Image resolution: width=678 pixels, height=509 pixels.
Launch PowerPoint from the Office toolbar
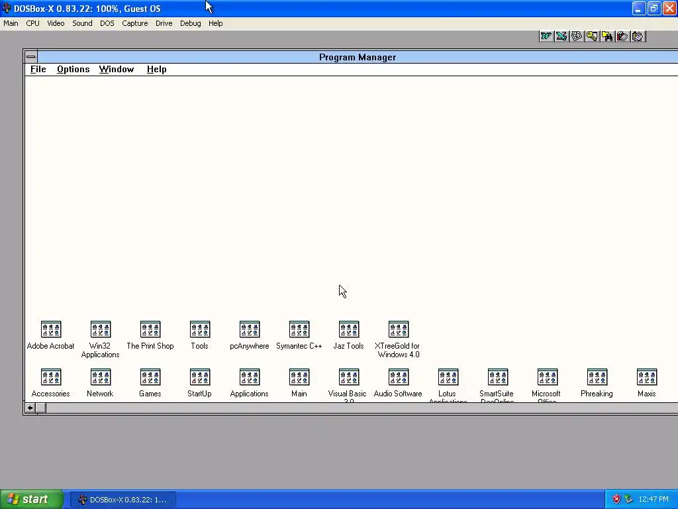[x=577, y=36]
